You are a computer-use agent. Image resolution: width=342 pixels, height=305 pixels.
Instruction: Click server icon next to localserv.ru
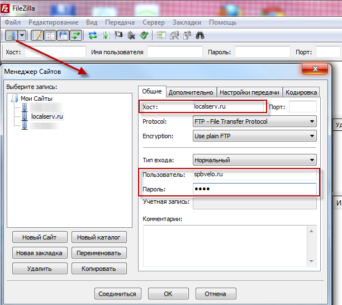tap(25, 116)
